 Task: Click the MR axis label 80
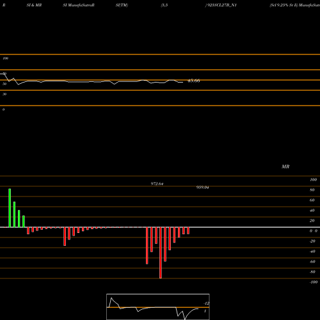click(312, 190)
